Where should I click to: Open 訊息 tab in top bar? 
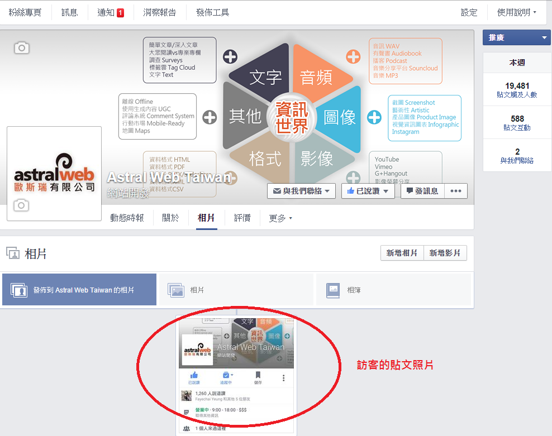tap(70, 13)
